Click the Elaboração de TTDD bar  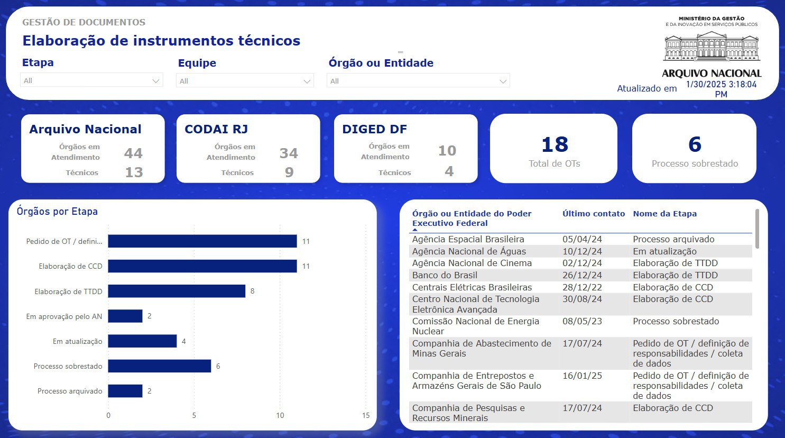[x=177, y=291]
